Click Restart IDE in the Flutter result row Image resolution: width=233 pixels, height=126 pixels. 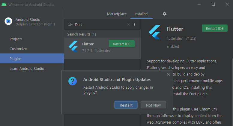click(122, 44)
